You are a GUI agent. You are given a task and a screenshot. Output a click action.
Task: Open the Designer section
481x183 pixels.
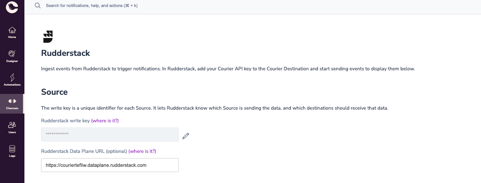coord(12,56)
